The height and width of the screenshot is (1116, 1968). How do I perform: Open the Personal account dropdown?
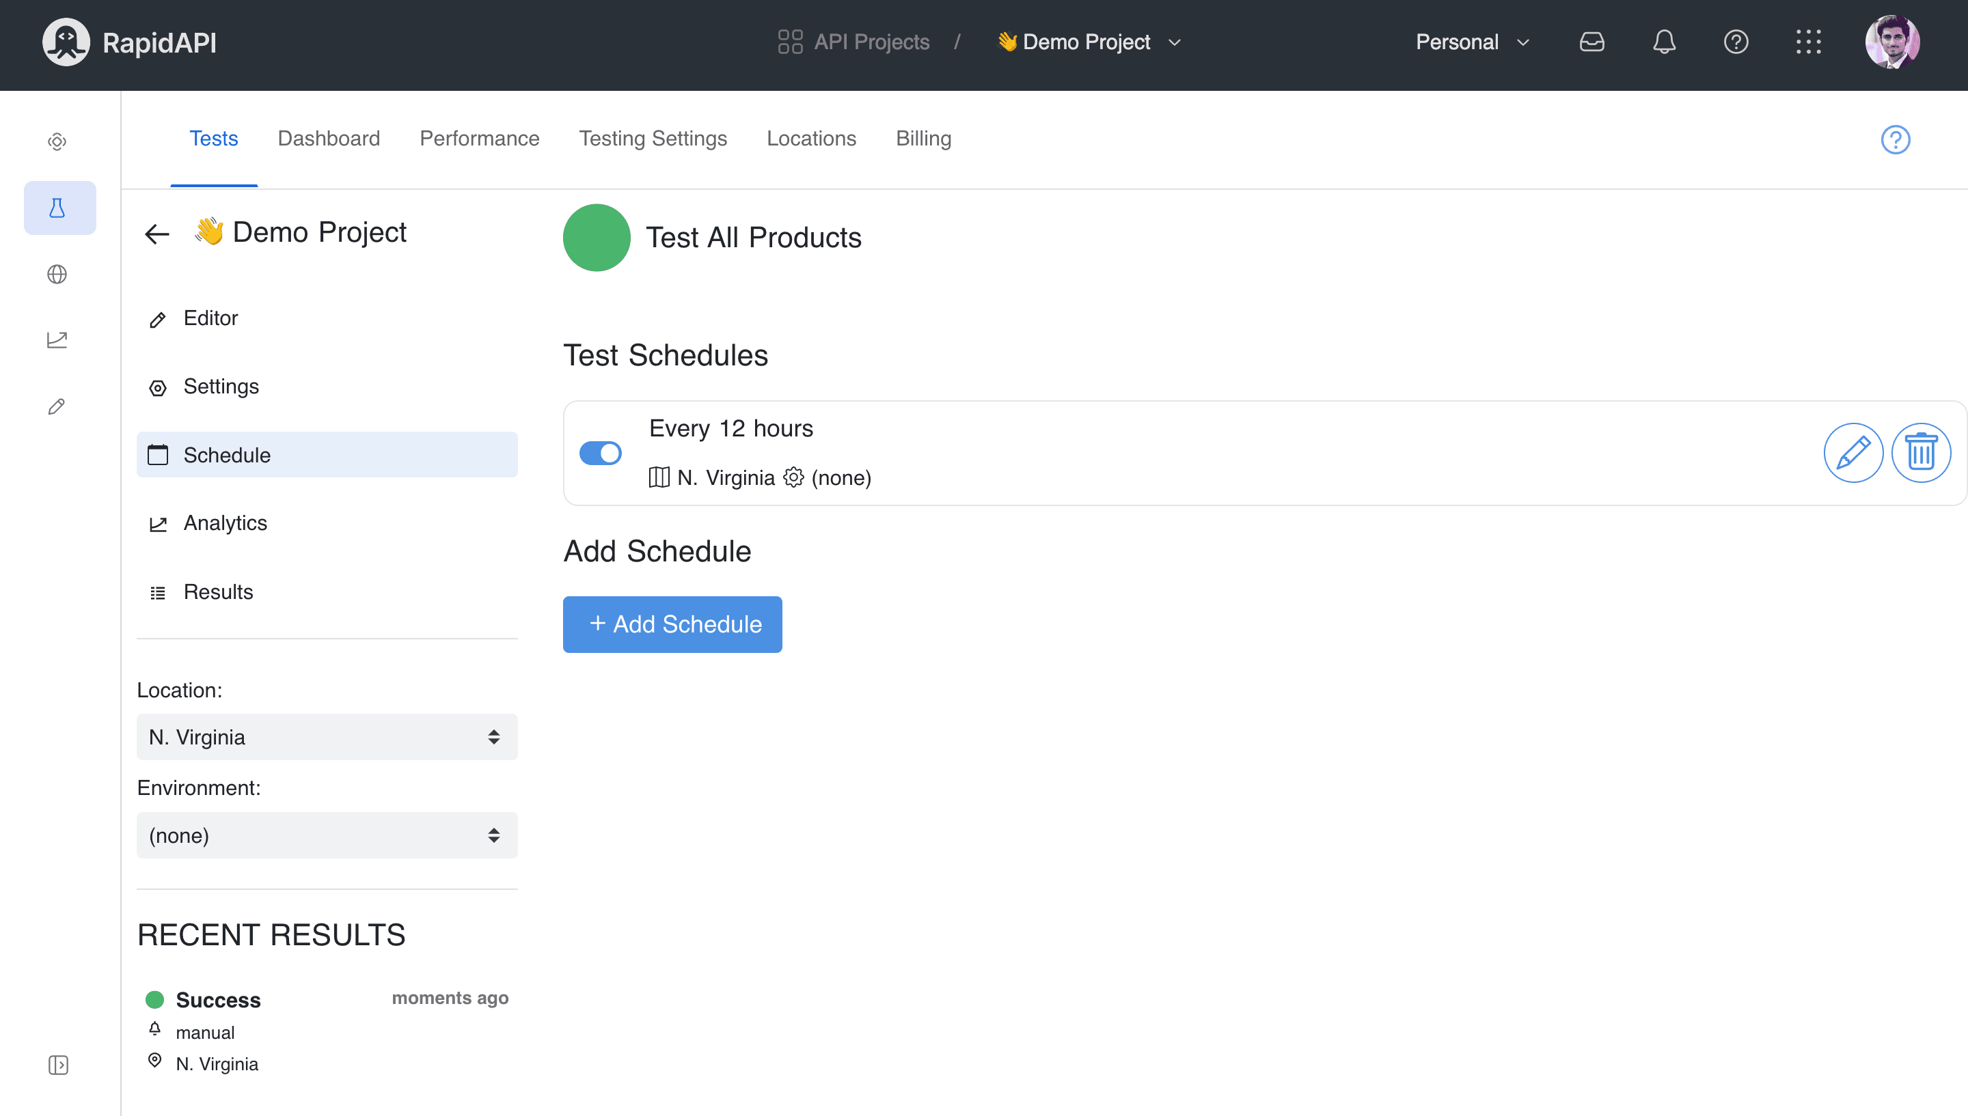[x=1471, y=42]
